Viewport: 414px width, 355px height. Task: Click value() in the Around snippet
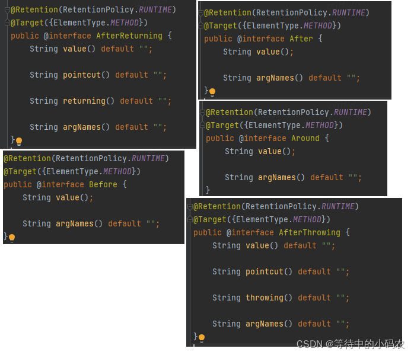coord(275,151)
